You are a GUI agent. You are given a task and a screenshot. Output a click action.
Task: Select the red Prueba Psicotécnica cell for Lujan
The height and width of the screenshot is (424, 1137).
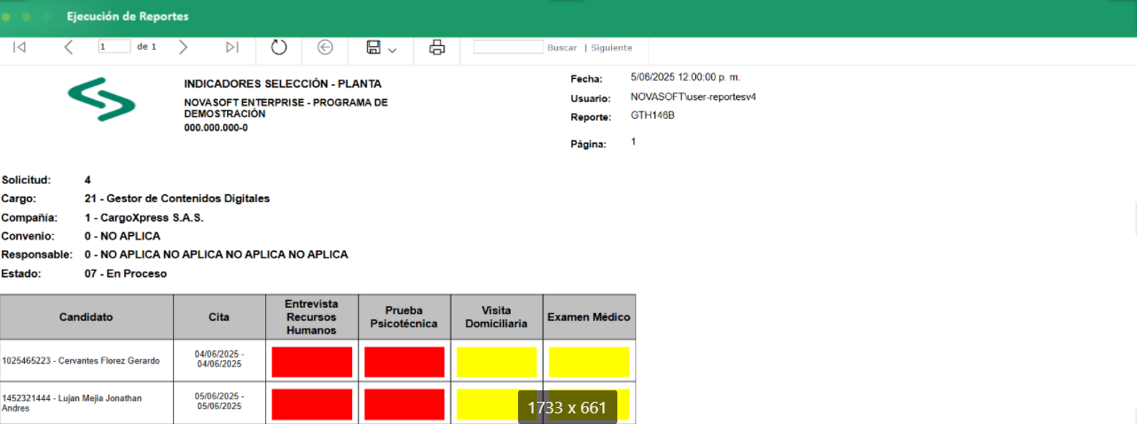404,404
